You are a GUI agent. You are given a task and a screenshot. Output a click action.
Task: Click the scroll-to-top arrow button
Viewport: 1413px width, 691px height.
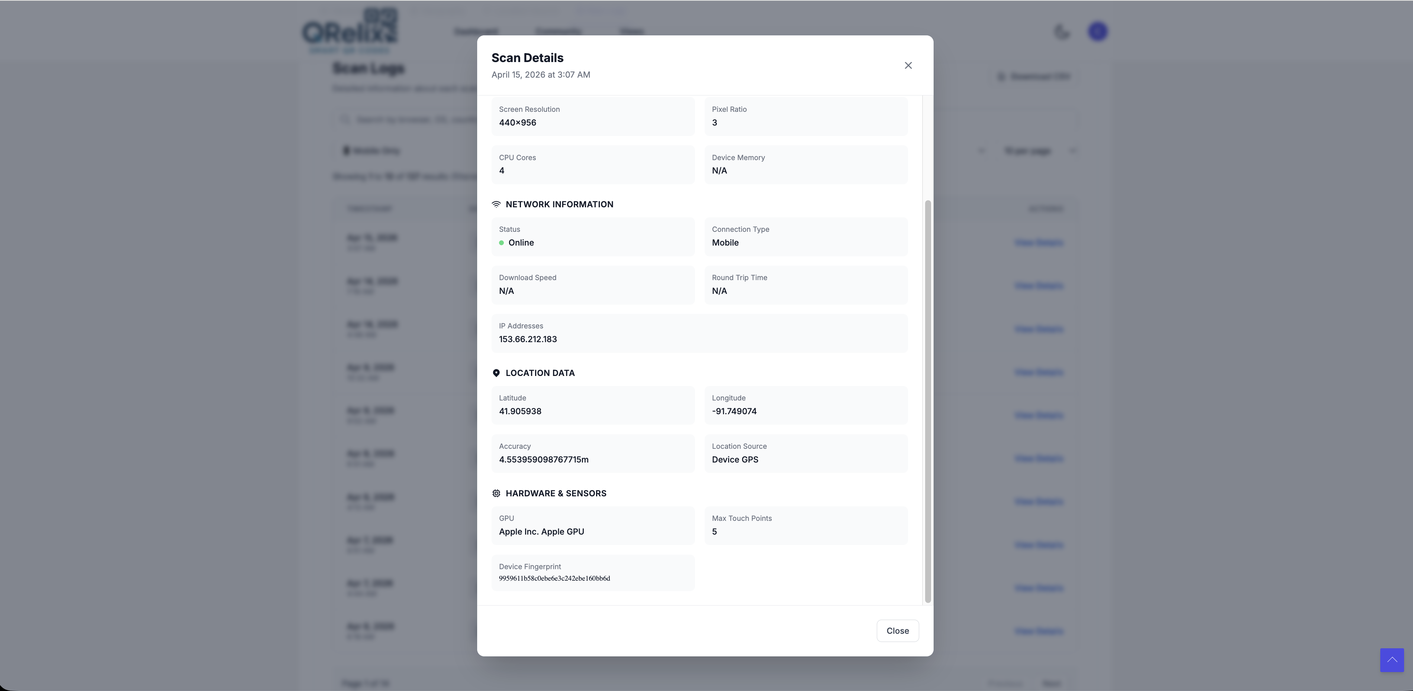[1392, 660]
